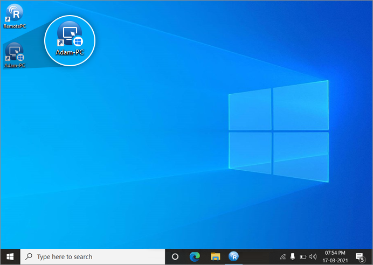This screenshot has width=373, height=265.
Task: Click the 17-03-2021 date in taskbar
Action: coord(335,261)
